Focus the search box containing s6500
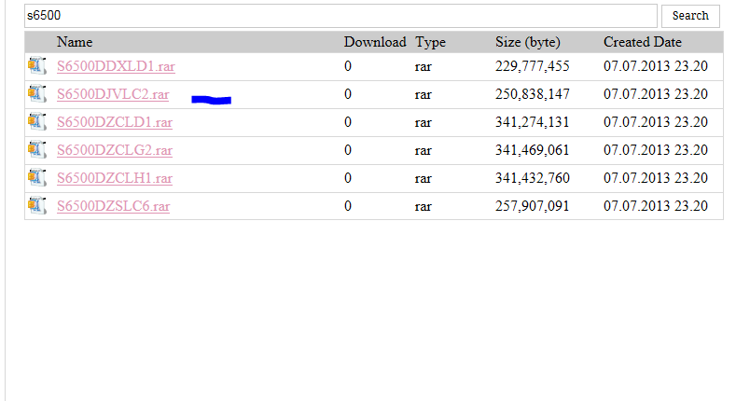The width and height of the screenshot is (736, 401). 340,16
